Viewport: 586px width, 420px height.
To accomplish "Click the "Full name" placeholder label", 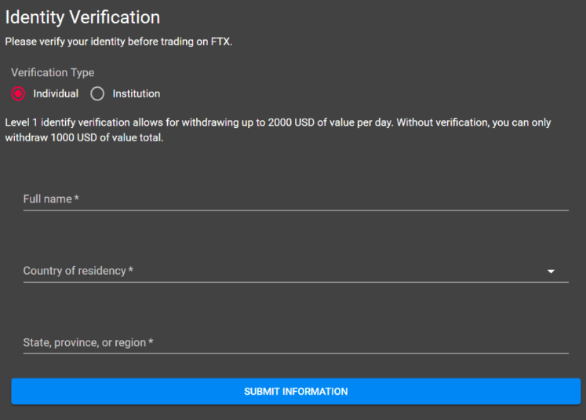I will coord(47,199).
